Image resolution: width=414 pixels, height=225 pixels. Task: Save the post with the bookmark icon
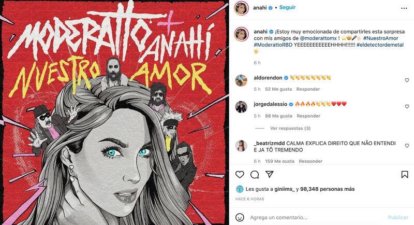click(x=405, y=175)
